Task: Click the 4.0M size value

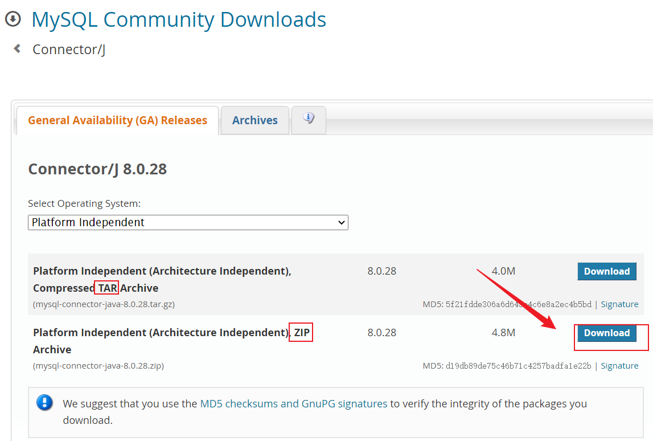Action: 503,271
